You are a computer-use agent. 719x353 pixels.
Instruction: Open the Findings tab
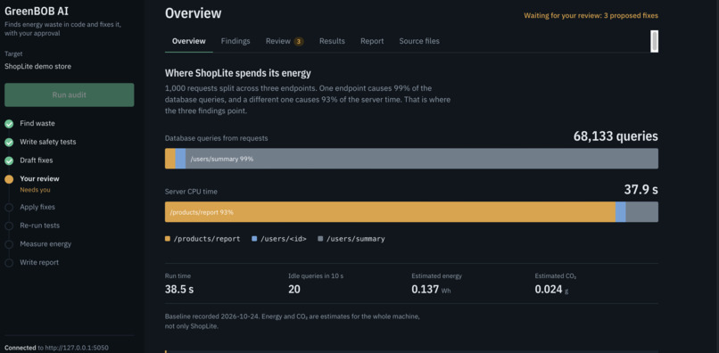(236, 41)
